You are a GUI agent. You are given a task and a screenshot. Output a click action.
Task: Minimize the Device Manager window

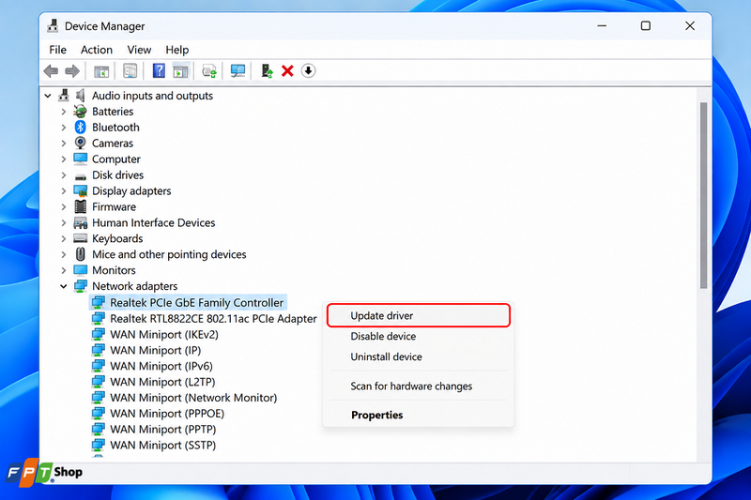tap(602, 26)
